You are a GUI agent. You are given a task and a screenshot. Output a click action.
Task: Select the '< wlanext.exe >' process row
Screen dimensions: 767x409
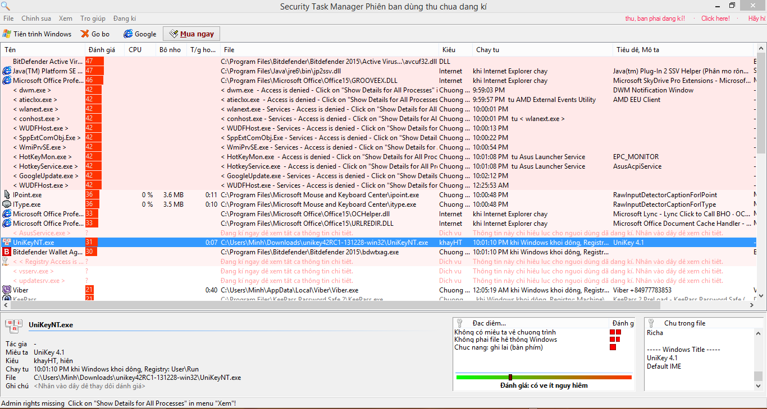tap(378, 109)
